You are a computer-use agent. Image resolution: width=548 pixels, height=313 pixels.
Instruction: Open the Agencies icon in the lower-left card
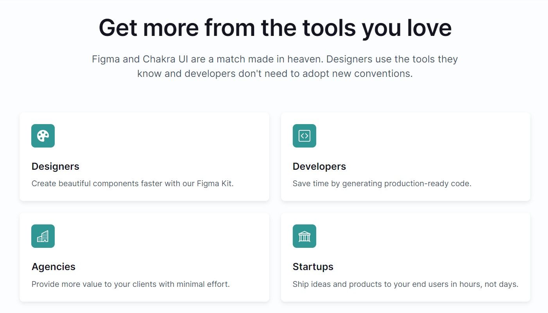coord(43,236)
